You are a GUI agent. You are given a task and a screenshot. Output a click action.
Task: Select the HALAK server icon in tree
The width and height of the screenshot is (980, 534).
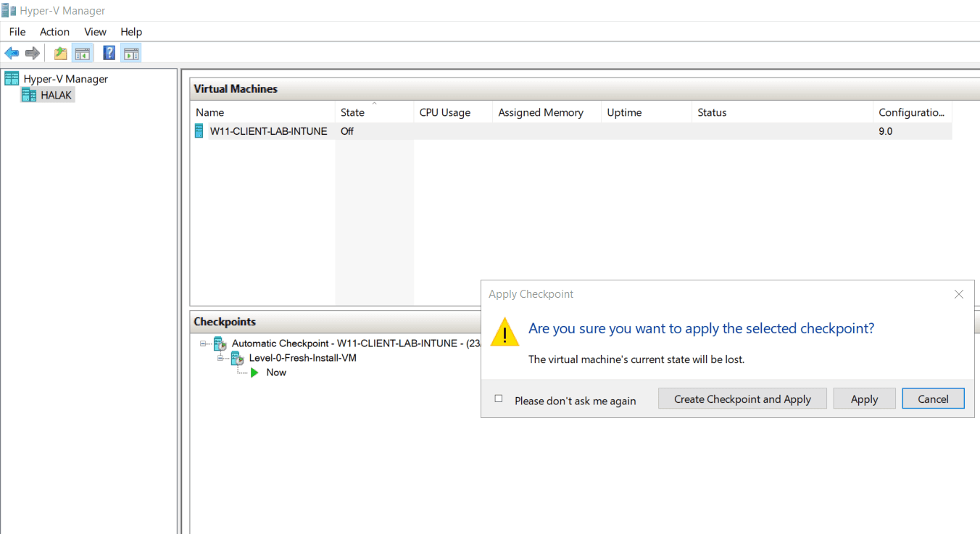pyautogui.click(x=29, y=95)
